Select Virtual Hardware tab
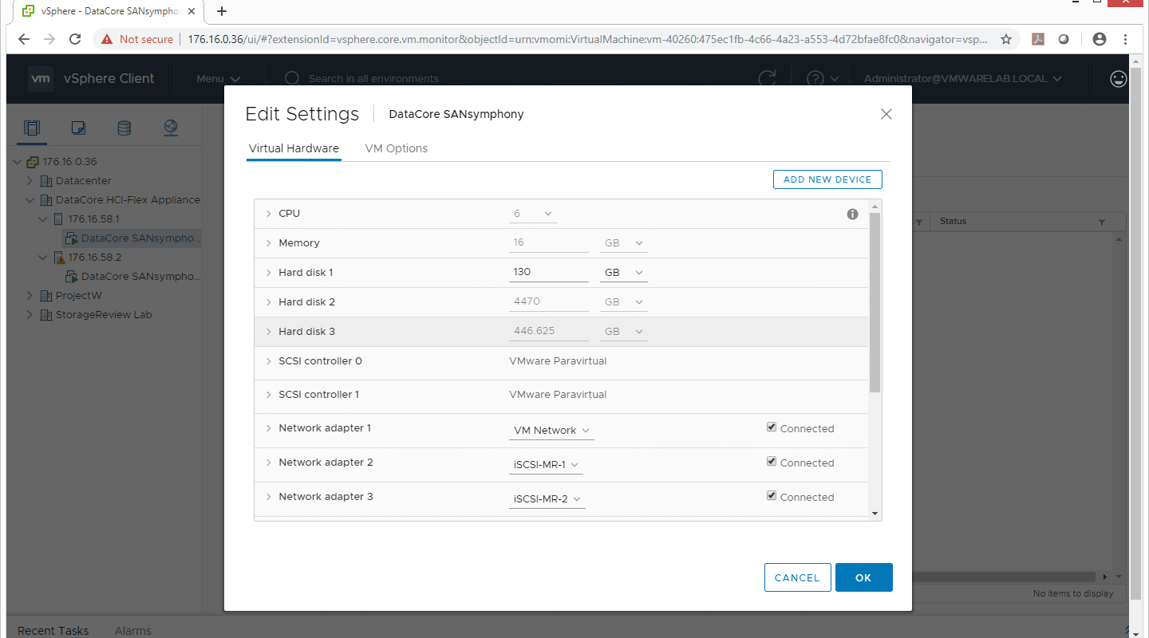This screenshot has height=638, width=1149. click(x=294, y=148)
